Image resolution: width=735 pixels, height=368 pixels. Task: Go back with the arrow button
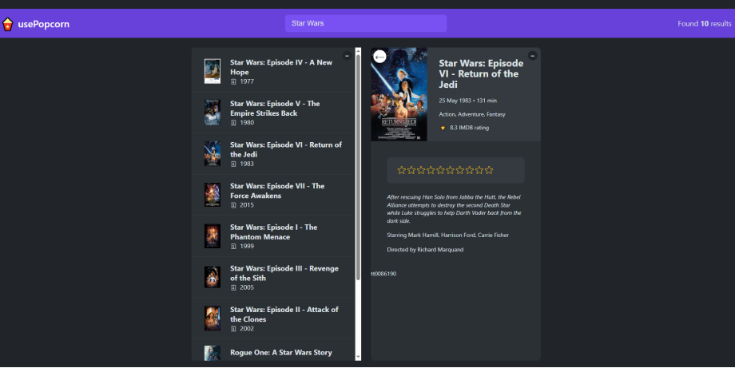click(379, 57)
